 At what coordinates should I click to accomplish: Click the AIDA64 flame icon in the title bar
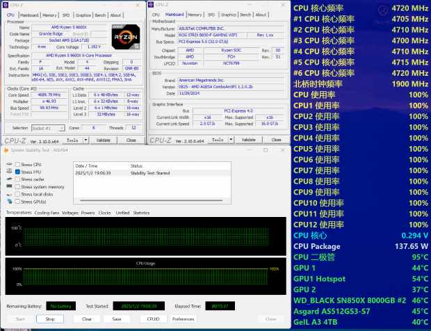[x=6, y=150]
